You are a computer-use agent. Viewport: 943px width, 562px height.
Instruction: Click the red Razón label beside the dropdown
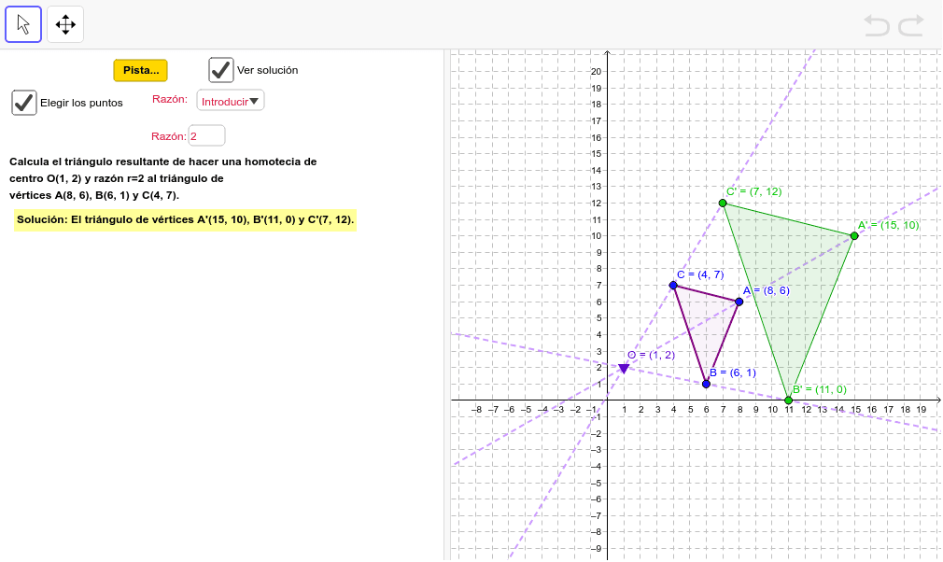point(170,99)
